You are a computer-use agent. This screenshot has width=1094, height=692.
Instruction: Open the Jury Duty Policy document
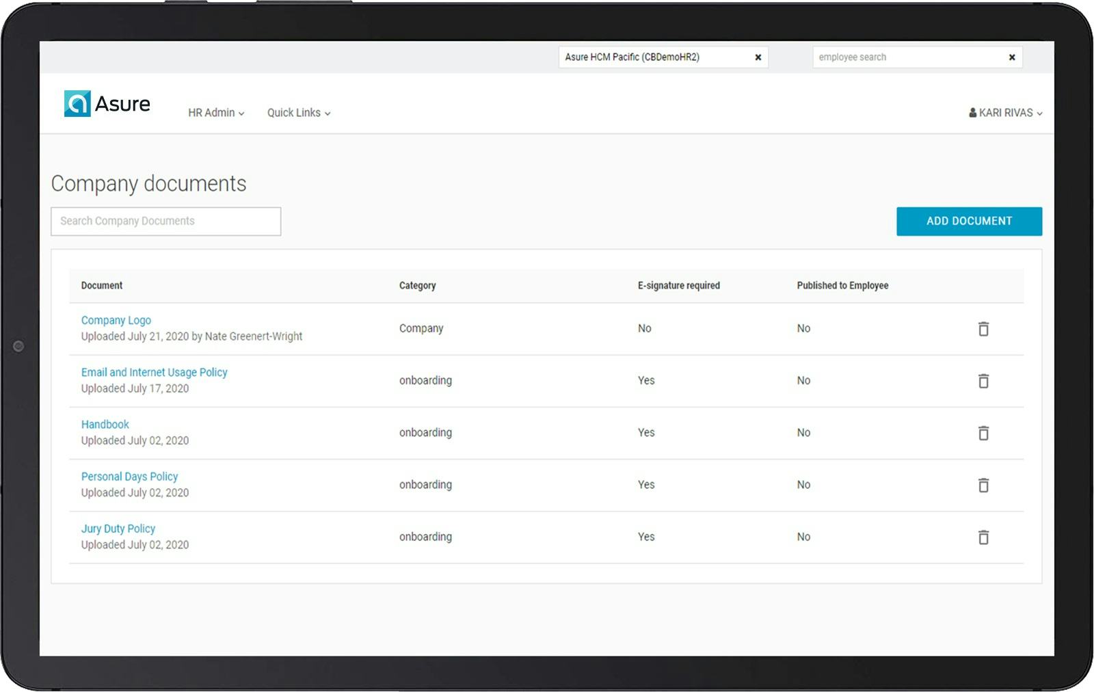[118, 529]
